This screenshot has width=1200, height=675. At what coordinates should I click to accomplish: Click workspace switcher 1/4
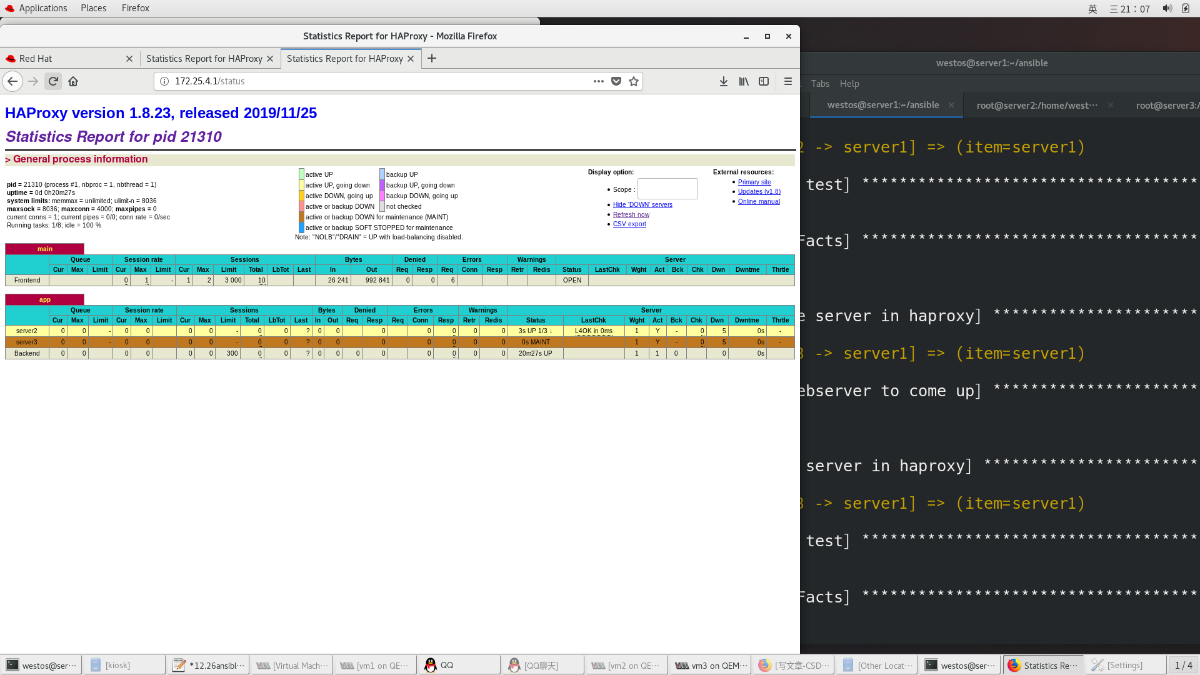(1183, 666)
